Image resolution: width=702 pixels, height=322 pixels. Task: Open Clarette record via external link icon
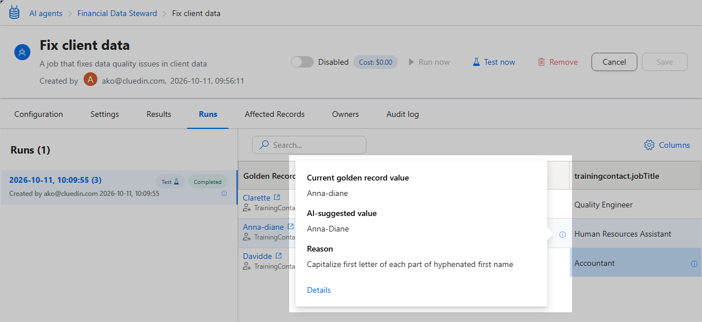click(277, 198)
